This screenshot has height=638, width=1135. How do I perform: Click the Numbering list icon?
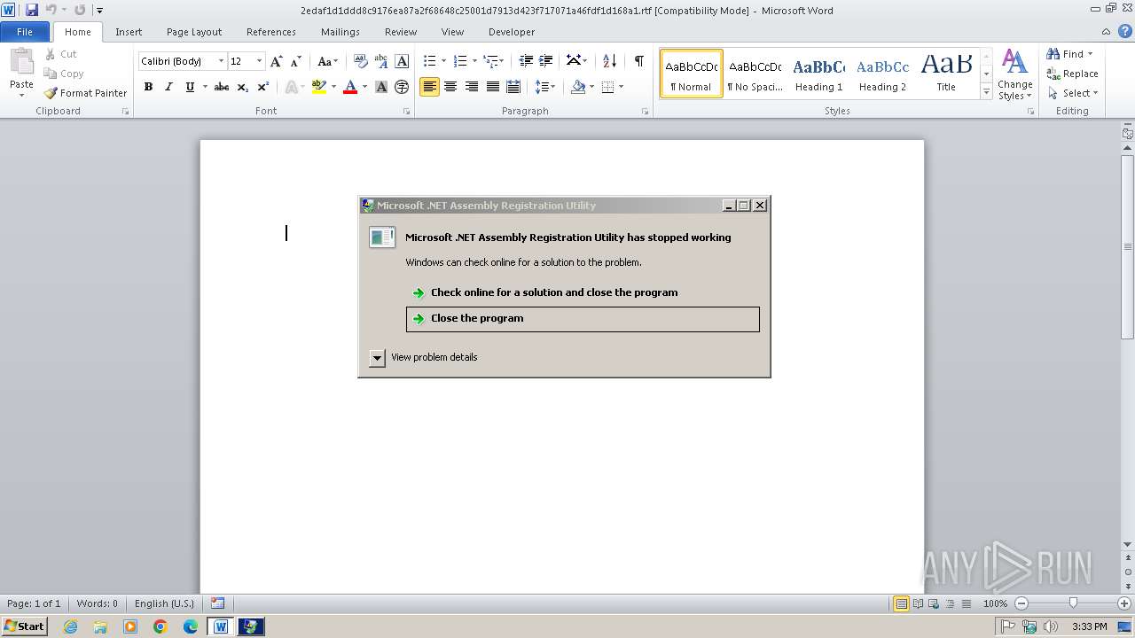(x=460, y=61)
